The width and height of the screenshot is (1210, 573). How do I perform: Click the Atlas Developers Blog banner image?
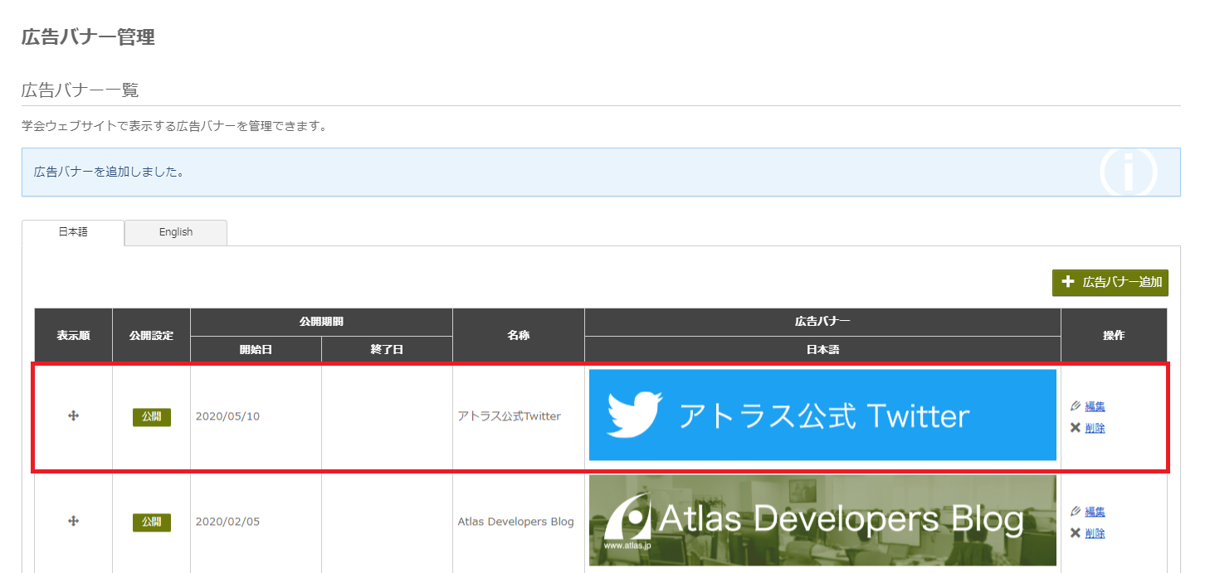[x=822, y=521]
